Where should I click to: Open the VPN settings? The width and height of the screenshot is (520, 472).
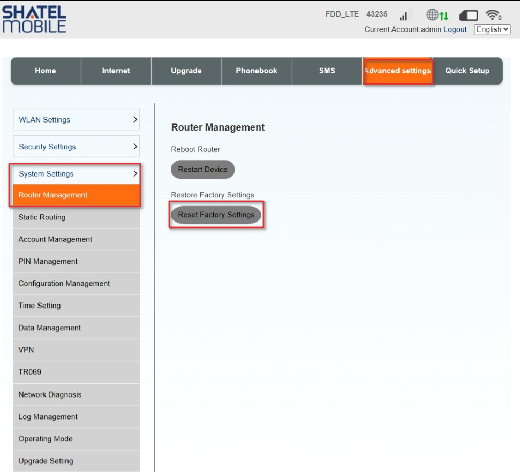(76, 349)
